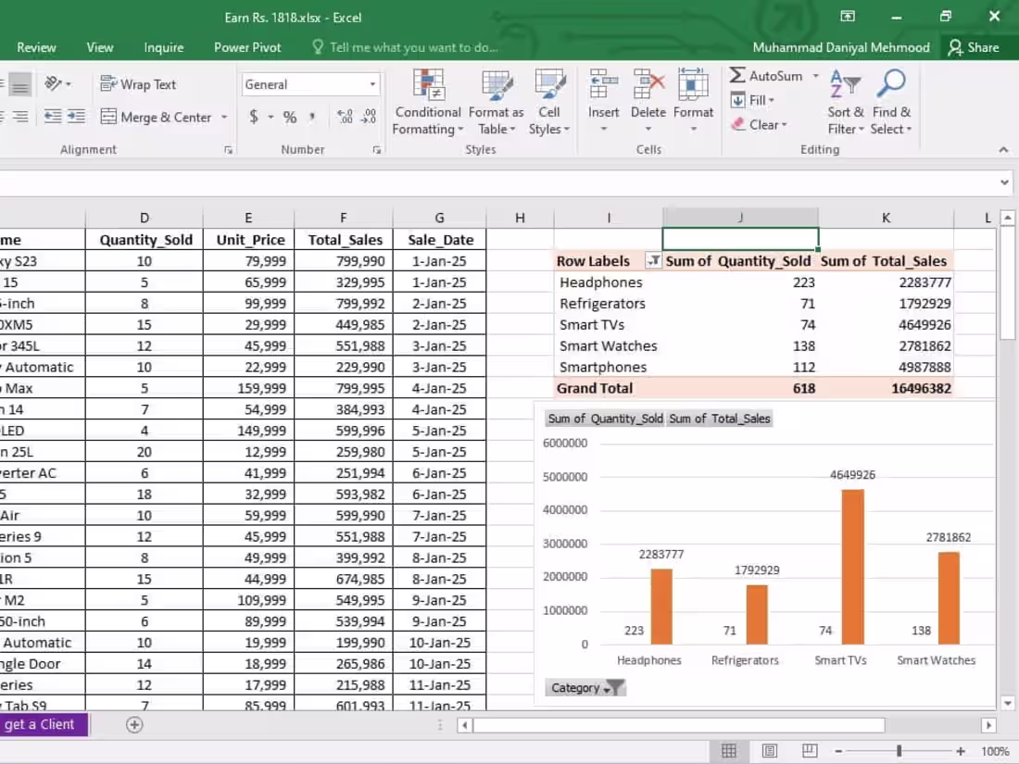Click Merge & Center button
Viewport: 1019px width, 764px height.
(x=157, y=117)
